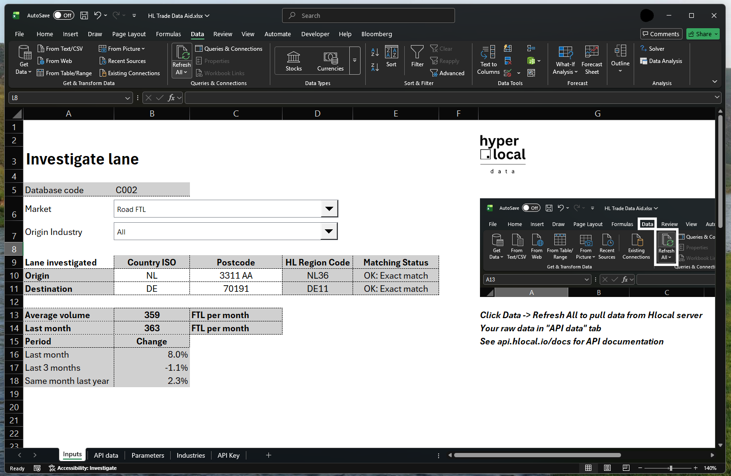Open the Market dropdown showing Road FTL

(x=329, y=209)
